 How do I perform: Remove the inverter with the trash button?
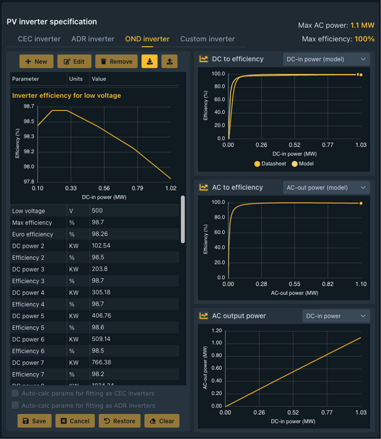click(116, 61)
